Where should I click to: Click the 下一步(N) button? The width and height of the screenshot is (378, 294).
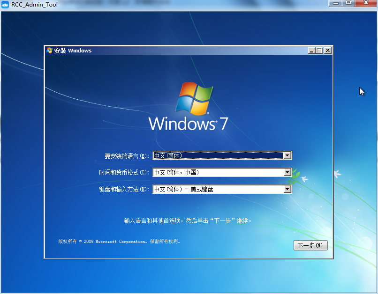pos(310,245)
